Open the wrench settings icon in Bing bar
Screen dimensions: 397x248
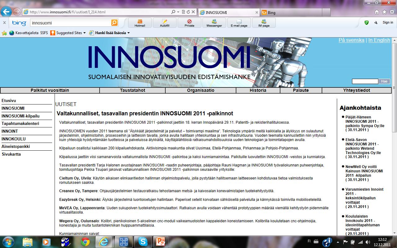(x=376, y=23)
